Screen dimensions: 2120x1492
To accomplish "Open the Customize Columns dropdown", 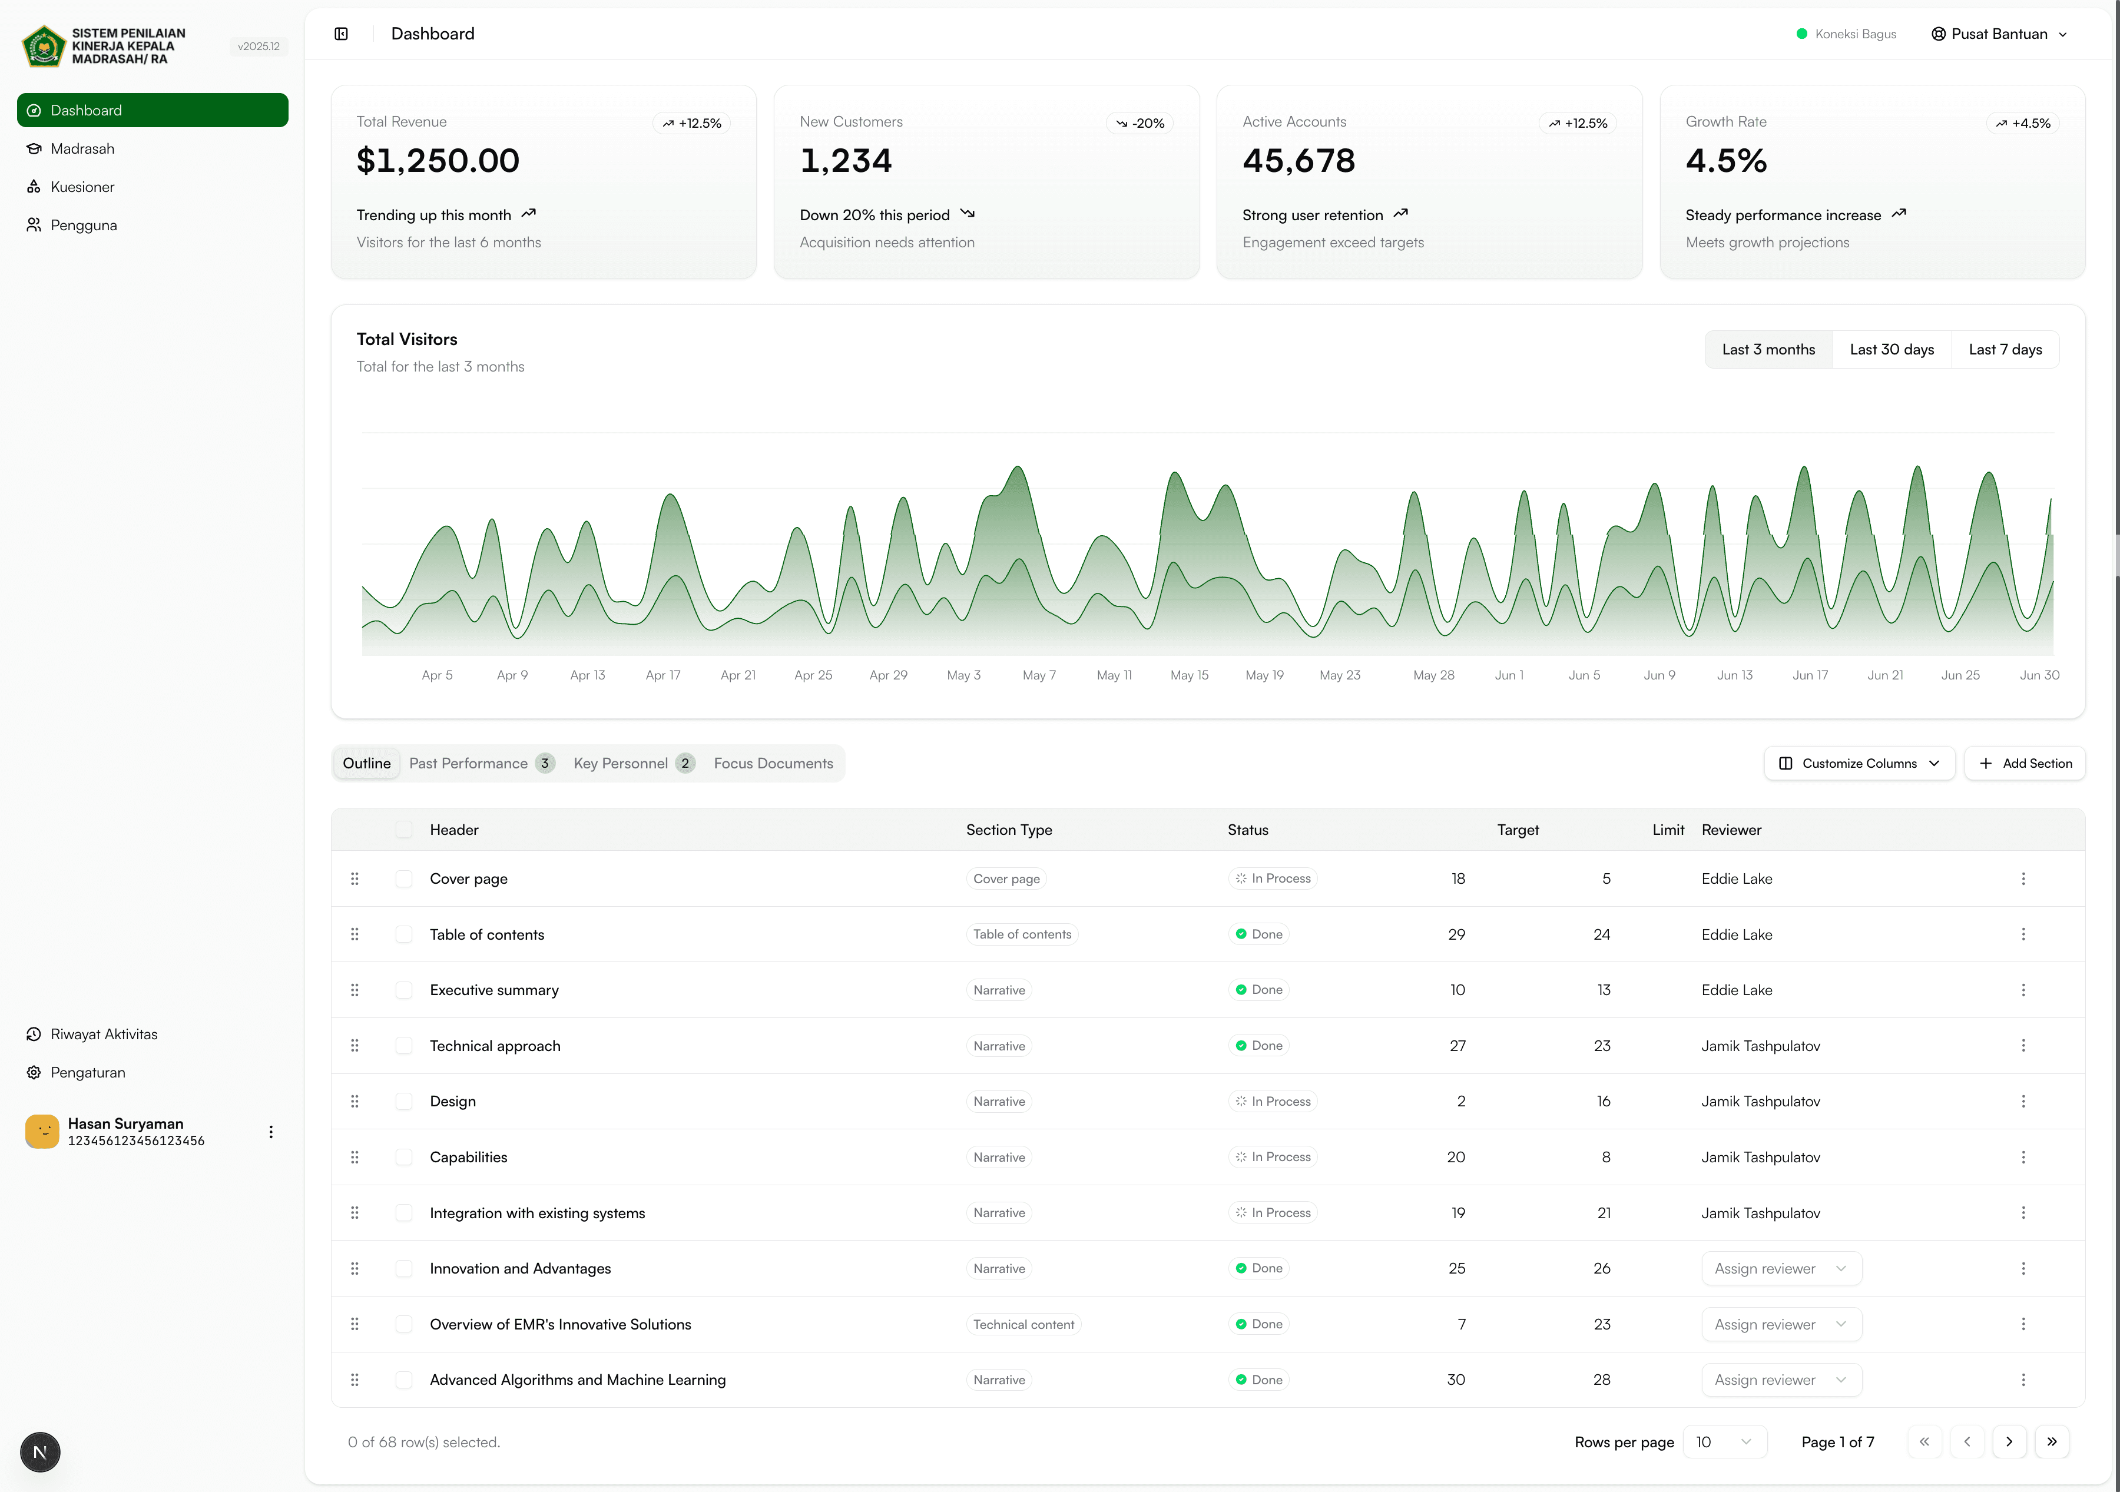I will point(1859,762).
